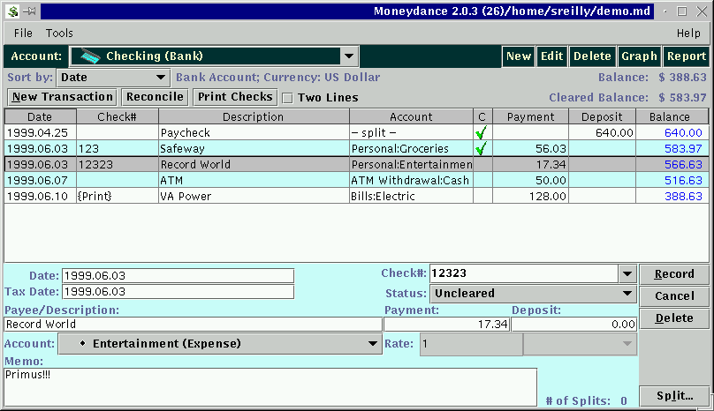Click the checkbook icon beside Checking (Bank)
714x411 pixels.
coord(90,56)
